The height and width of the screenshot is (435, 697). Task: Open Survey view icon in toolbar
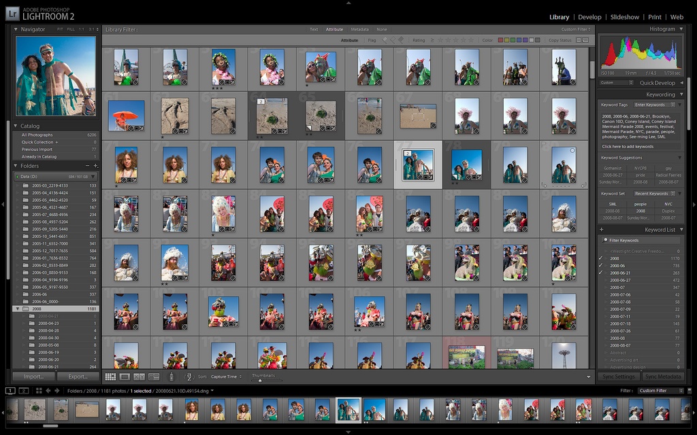click(154, 377)
